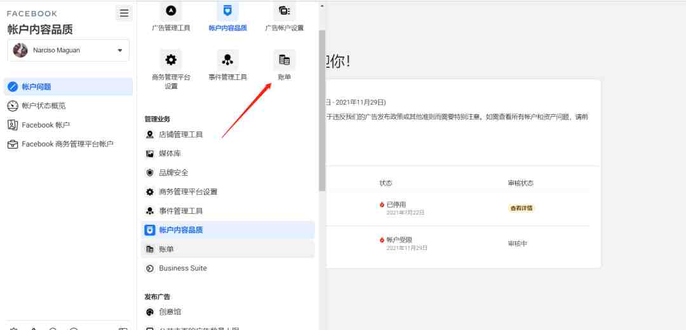Open the hamburger menu button
The width and height of the screenshot is (686, 330).
pos(124,13)
